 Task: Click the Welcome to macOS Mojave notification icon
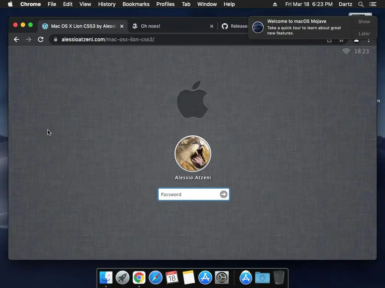tap(258, 27)
